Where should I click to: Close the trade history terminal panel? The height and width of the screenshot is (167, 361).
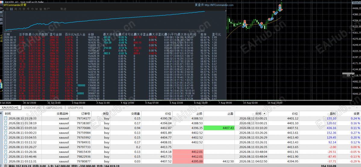coord(1,114)
